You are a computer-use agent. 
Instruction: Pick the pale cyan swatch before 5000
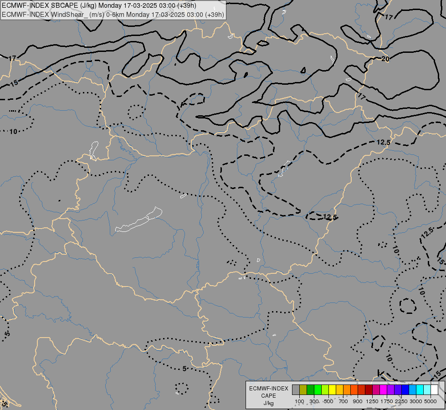[x=427, y=390]
